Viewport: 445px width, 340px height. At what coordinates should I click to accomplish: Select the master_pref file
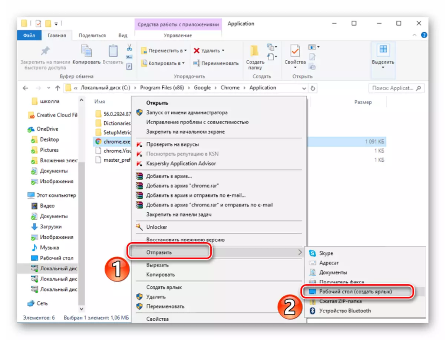pyautogui.click(x=113, y=160)
